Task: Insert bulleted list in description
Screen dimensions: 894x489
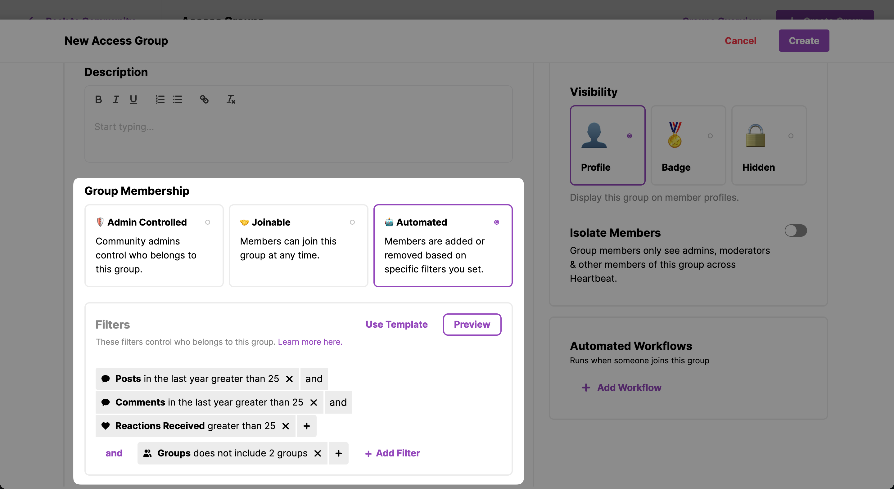Action: pos(178,100)
